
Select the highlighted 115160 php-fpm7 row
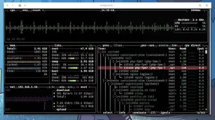coord(152,68)
